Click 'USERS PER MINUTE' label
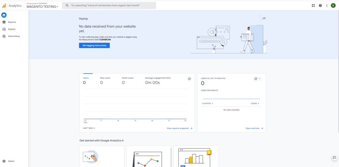Screen dimensions: 339x167 (x=210, y=90)
